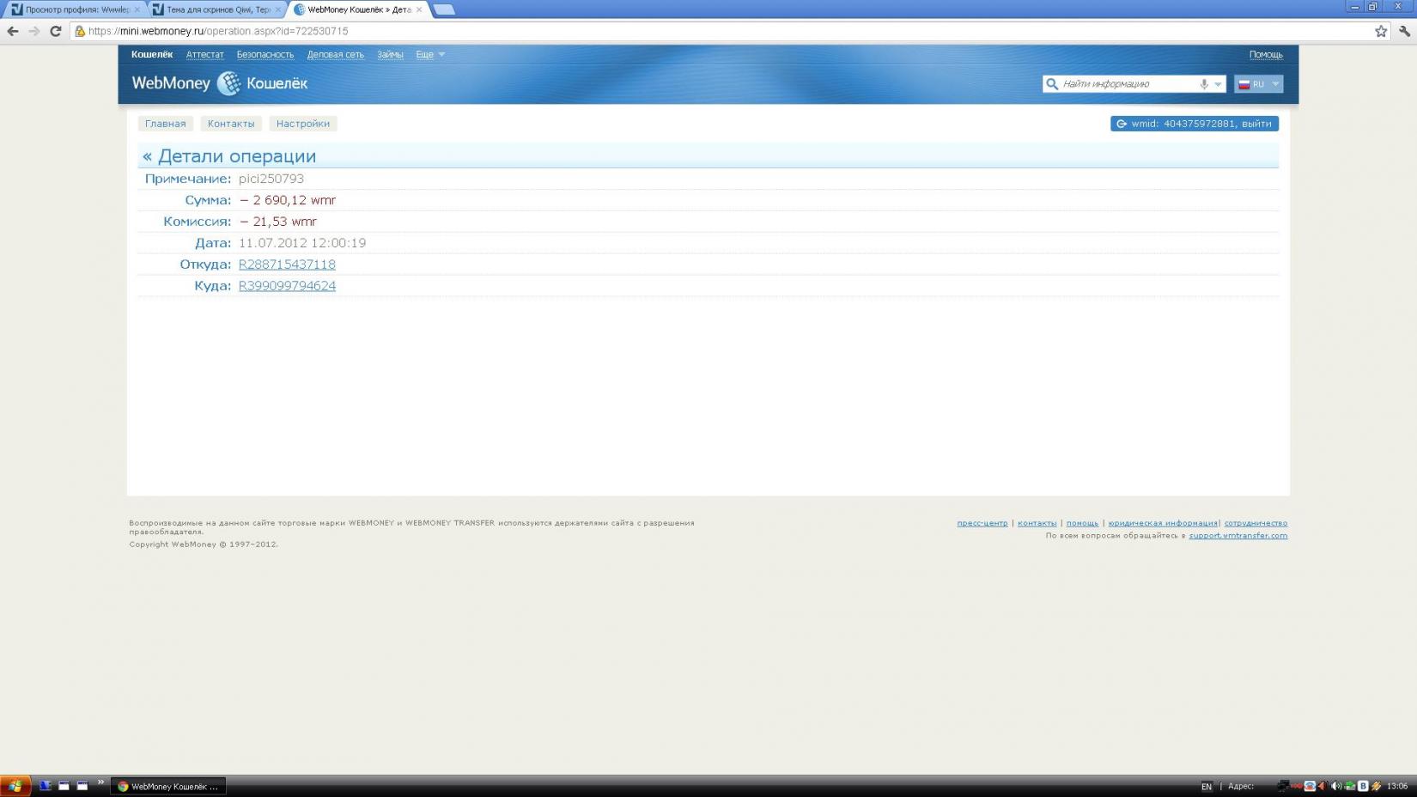
Task: Click the wmid logout button
Action: 1194,124
